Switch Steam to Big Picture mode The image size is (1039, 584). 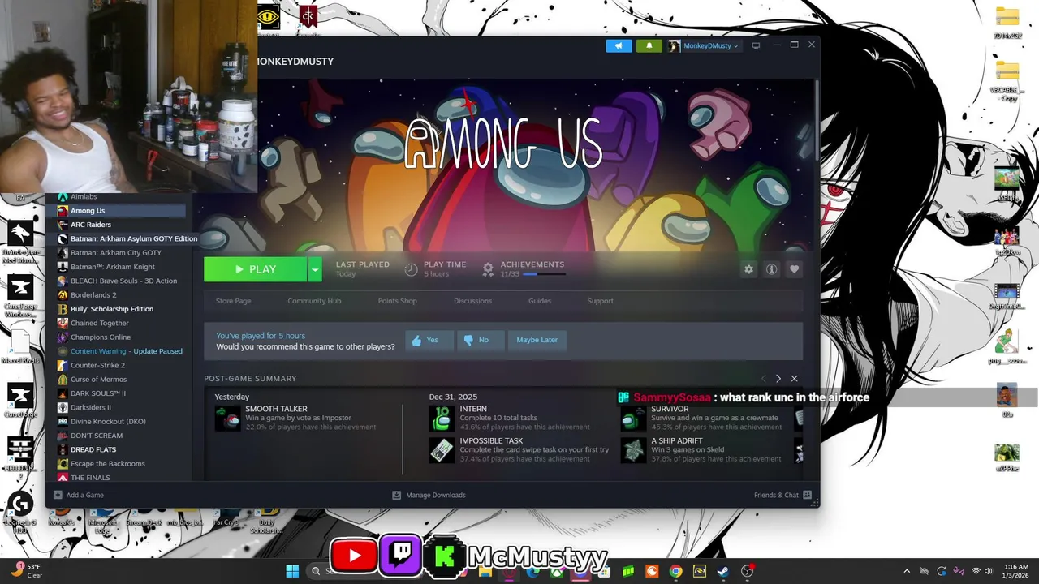point(756,46)
